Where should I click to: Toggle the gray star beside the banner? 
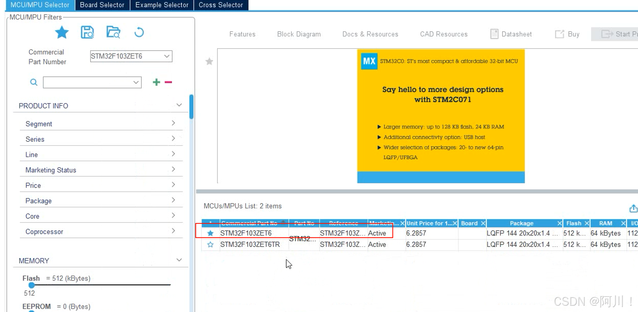click(x=209, y=61)
